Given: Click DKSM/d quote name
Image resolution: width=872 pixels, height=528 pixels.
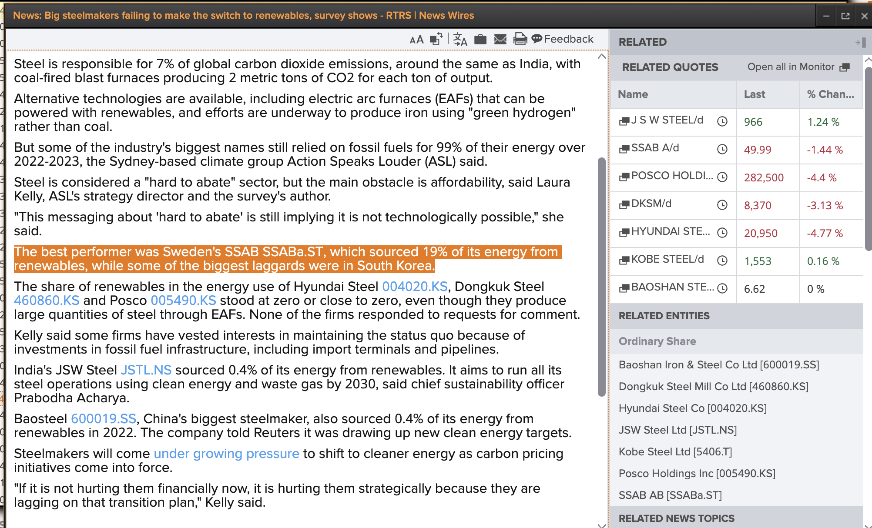Looking at the screenshot, I should click(x=651, y=204).
